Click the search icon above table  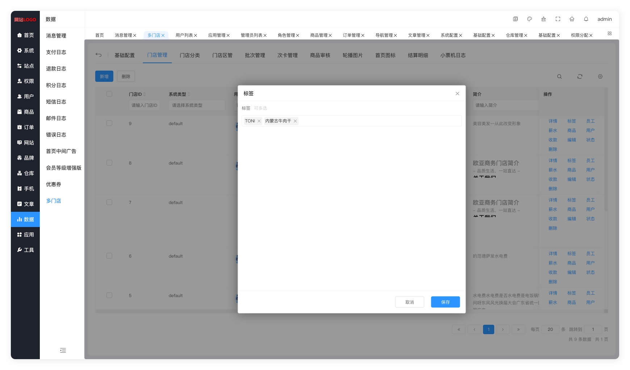tap(559, 77)
